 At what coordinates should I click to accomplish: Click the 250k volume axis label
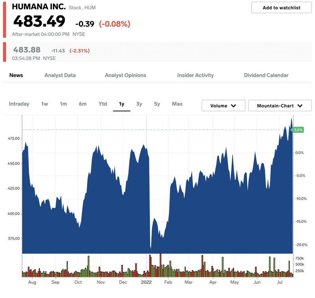pos(300,271)
